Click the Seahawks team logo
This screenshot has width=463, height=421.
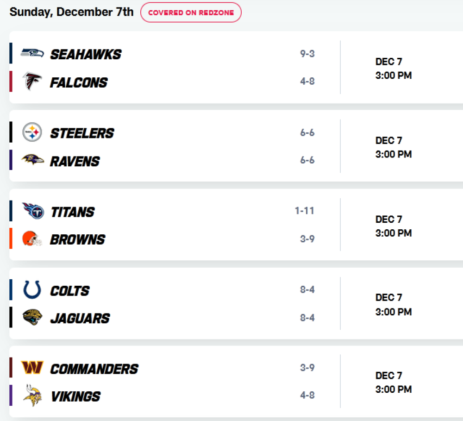[32, 53]
